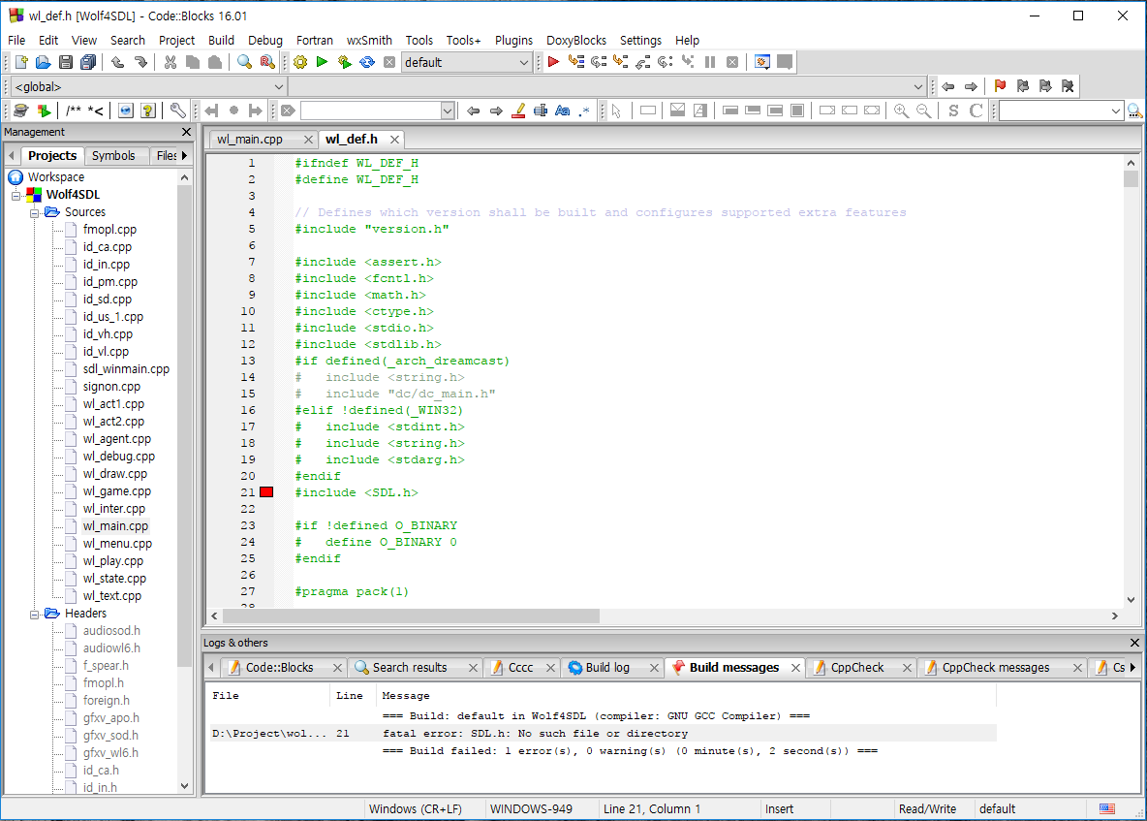
Task: Click the DoxyBlocks line comment icon
Action: pyautogui.click(x=96, y=111)
